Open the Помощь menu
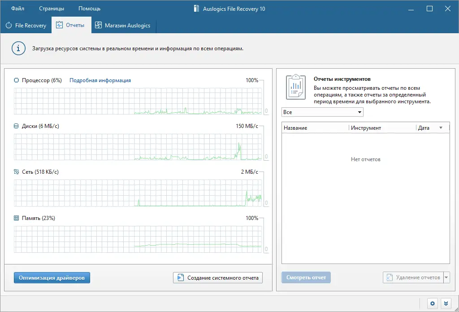Viewport: 459px width, 312px height. pos(89,9)
